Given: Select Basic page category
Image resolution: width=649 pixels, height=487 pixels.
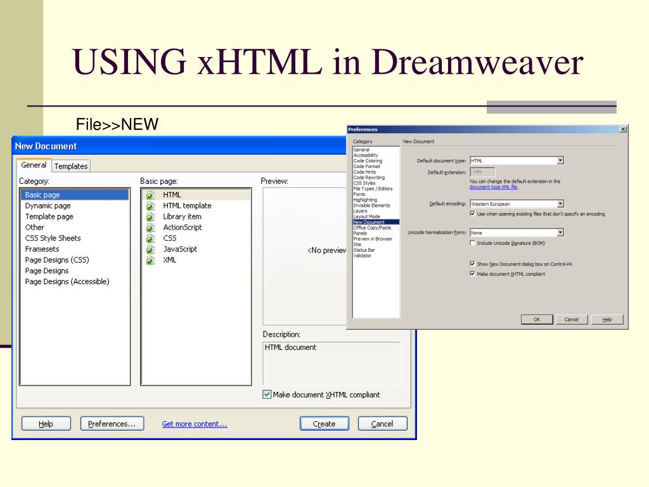Looking at the screenshot, I should [75, 195].
